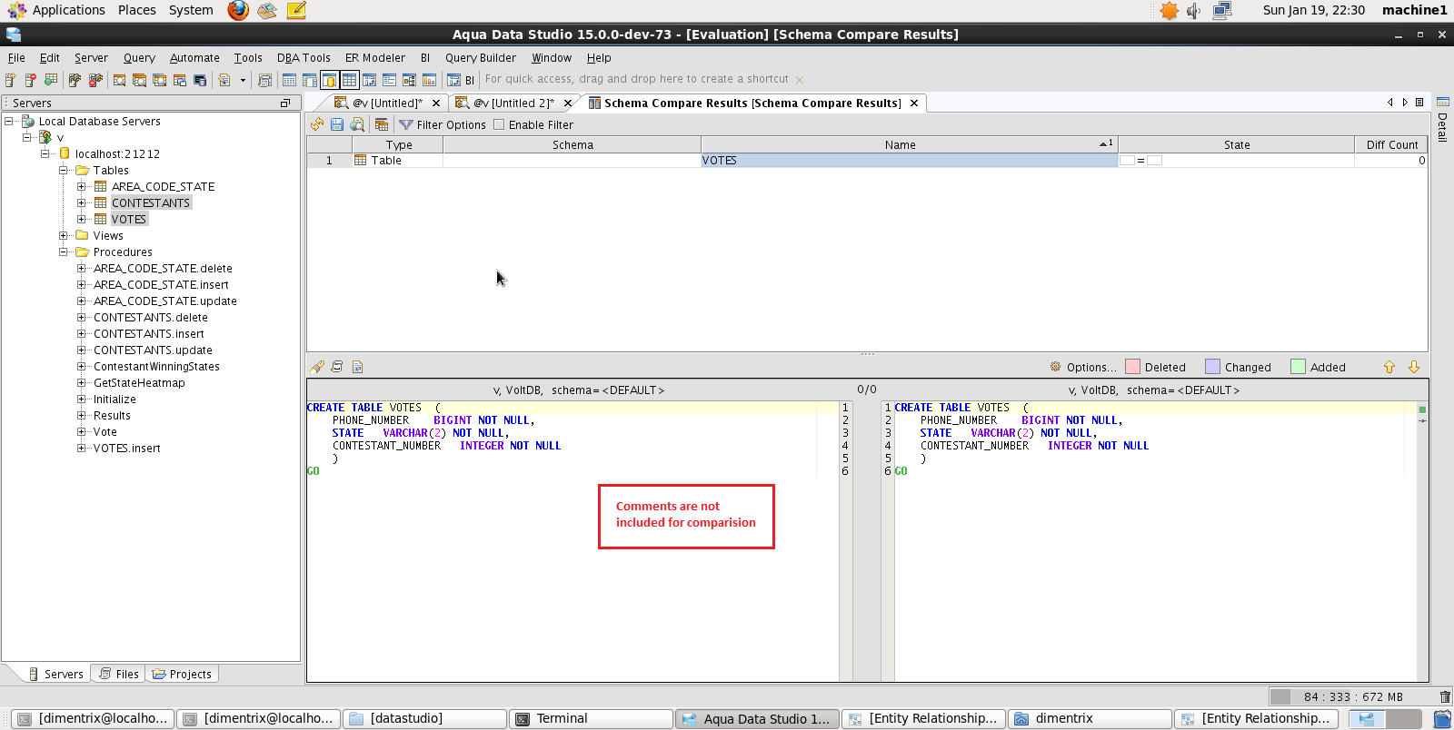This screenshot has width=1454, height=730.
Task: Switch to the dimentrix taskbar window
Action: 1090,718
